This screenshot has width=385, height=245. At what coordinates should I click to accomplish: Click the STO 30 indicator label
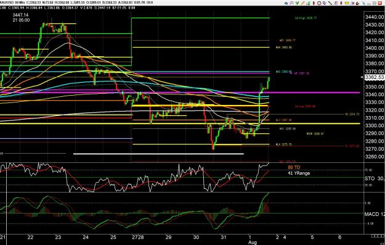point(375,178)
